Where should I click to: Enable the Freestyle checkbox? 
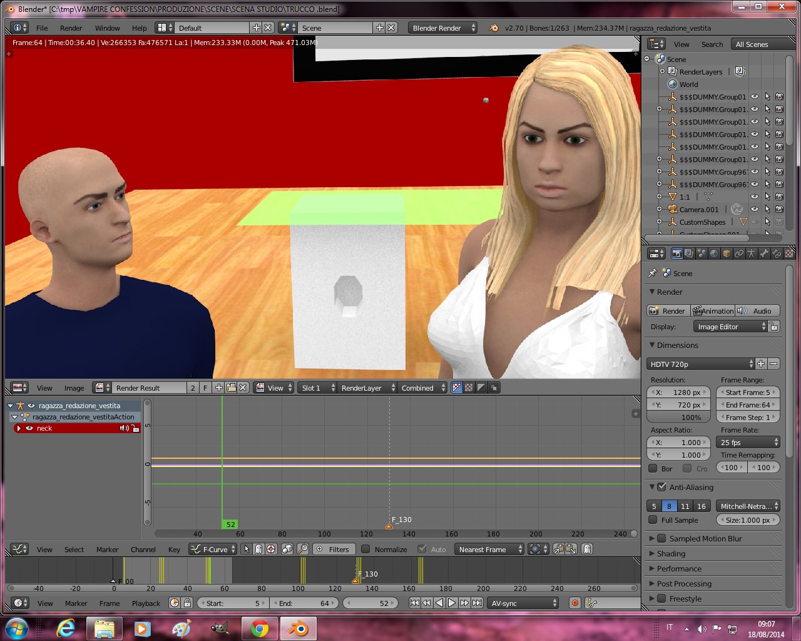coord(662,598)
